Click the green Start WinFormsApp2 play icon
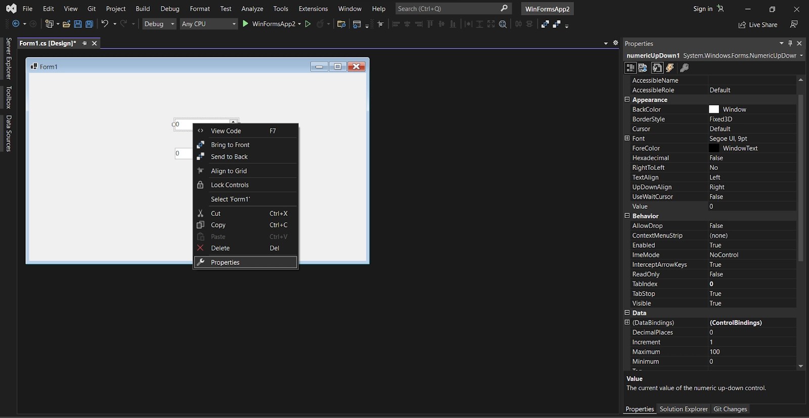Viewport: 809px width, 418px height. [x=245, y=23]
